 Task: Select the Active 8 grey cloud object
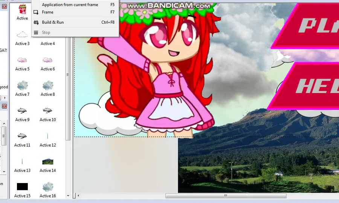[47, 85]
